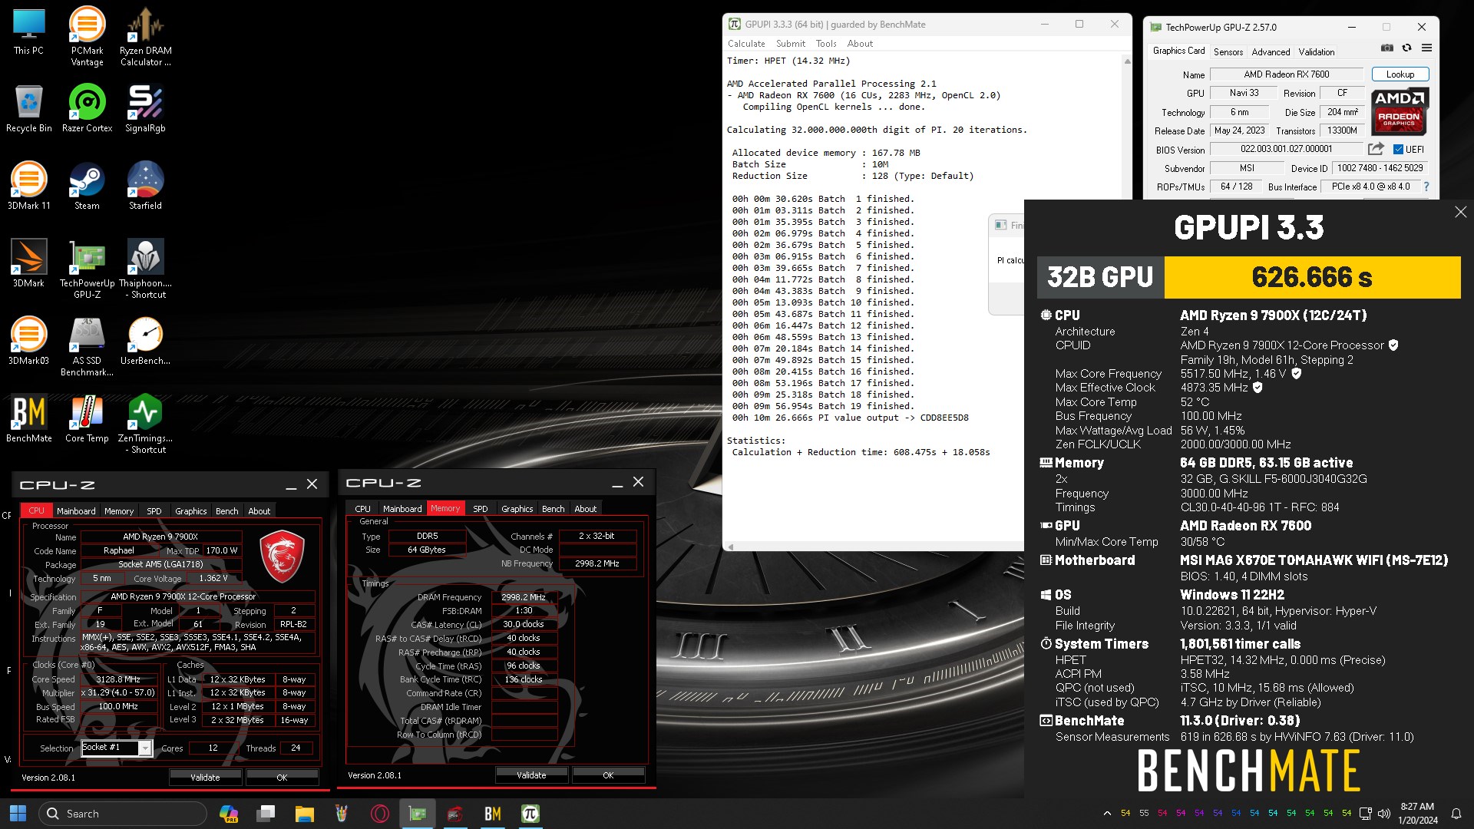The height and width of the screenshot is (829, 1474).
Task: Open the 3DMark03 desktop icon
Action: click(x=28, y=342)
